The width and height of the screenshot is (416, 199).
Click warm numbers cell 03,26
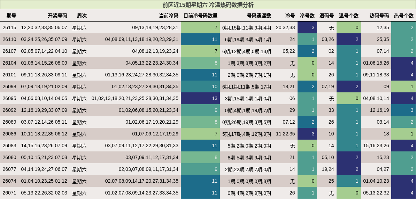click(x=328, y=40)
